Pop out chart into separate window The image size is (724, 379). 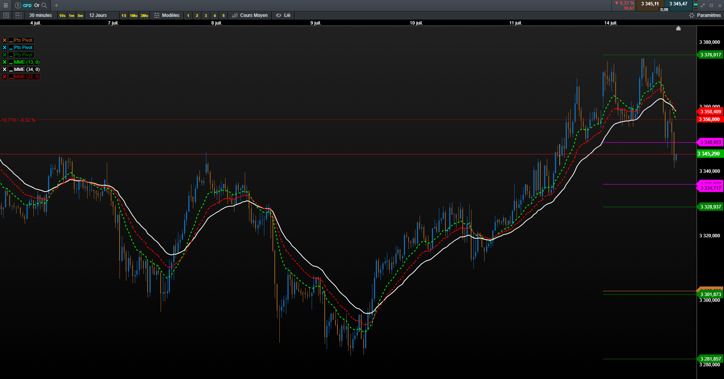711,5
